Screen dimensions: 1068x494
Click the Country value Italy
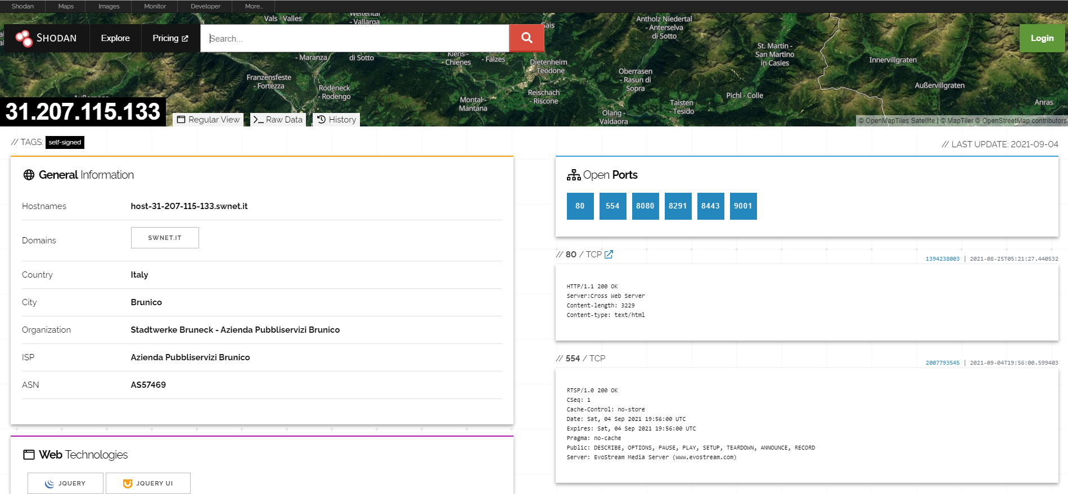(x=139, y=275)
